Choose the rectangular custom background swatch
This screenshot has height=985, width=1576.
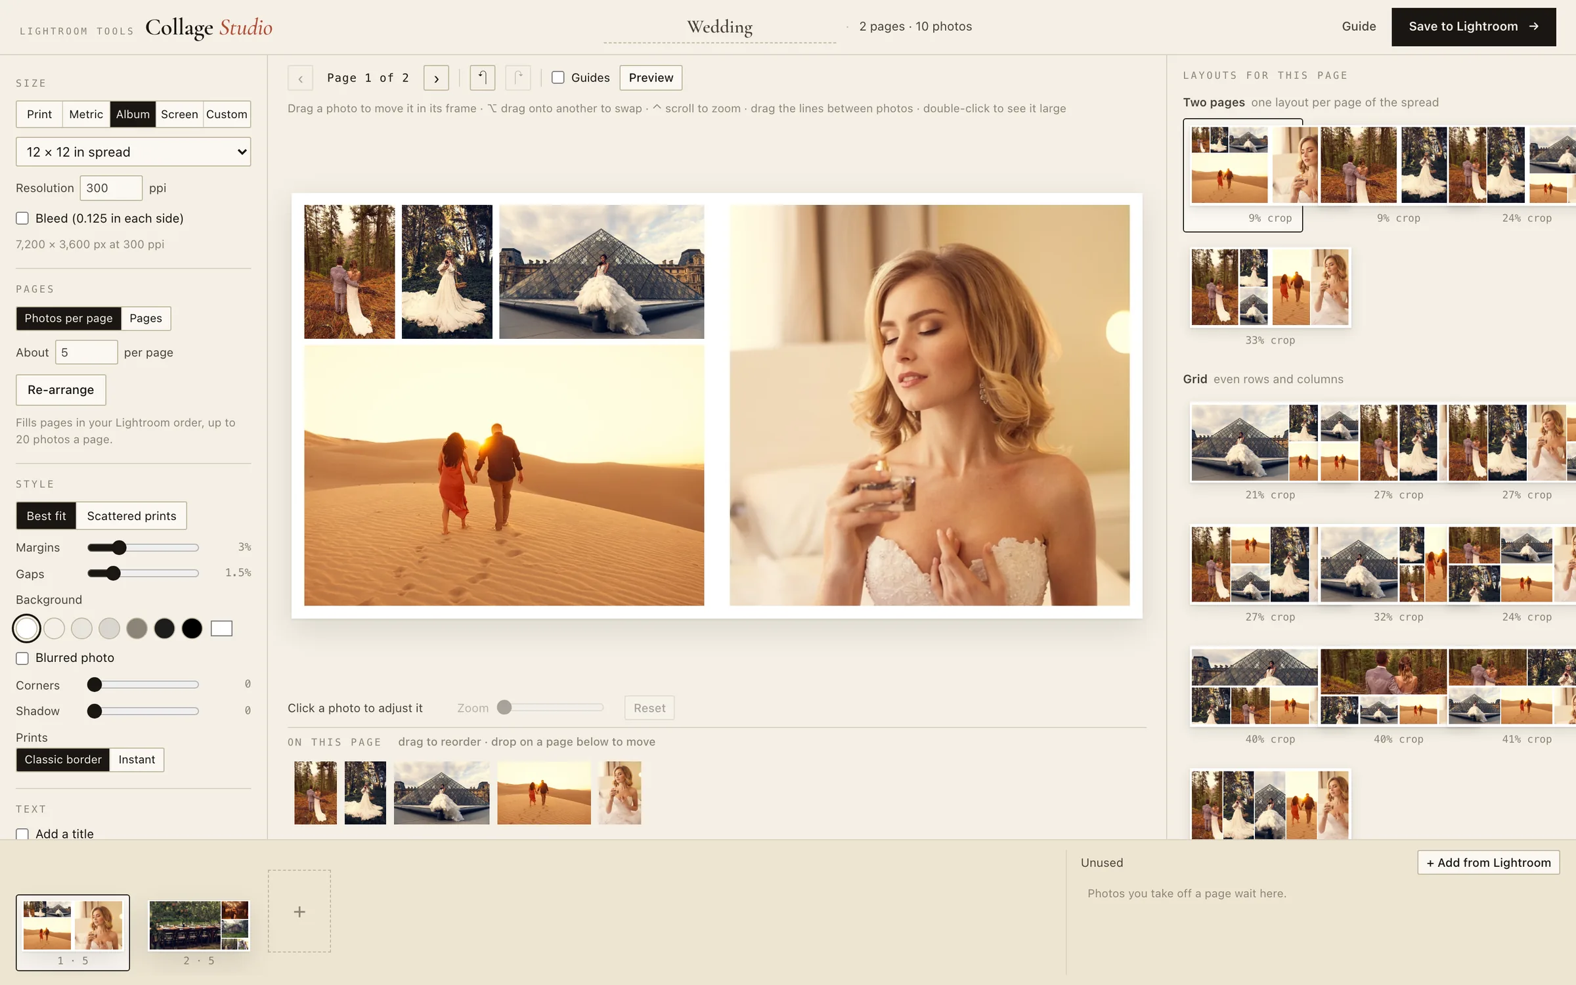click(221, 628)
